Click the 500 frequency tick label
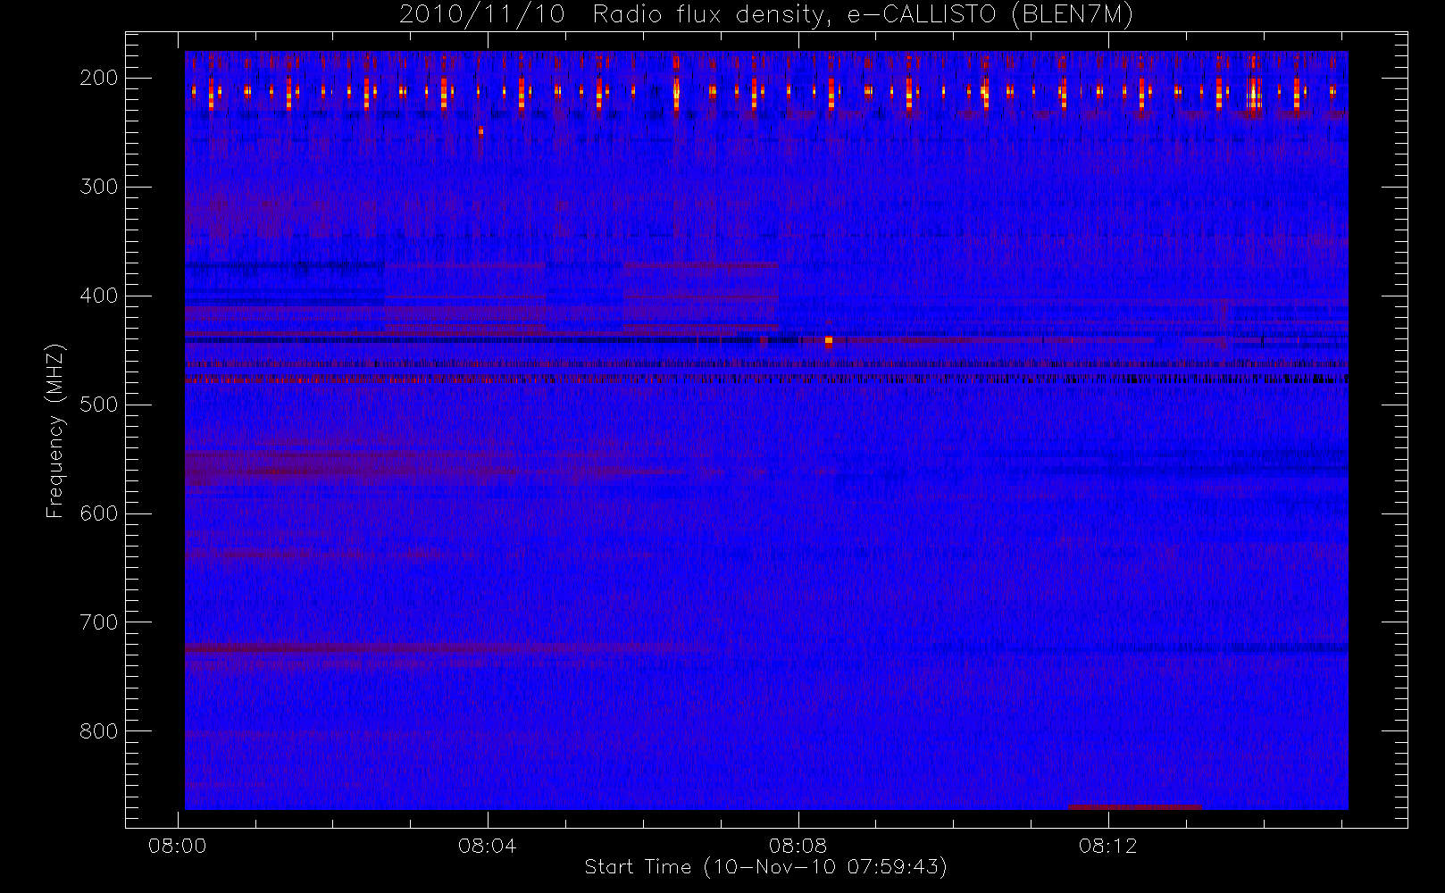1445x893 pixels. click(x=99, y=405)
